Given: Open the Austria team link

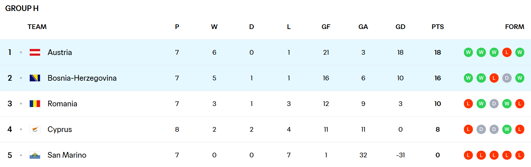Looking at the screenshot, I should tap(59, 52).
